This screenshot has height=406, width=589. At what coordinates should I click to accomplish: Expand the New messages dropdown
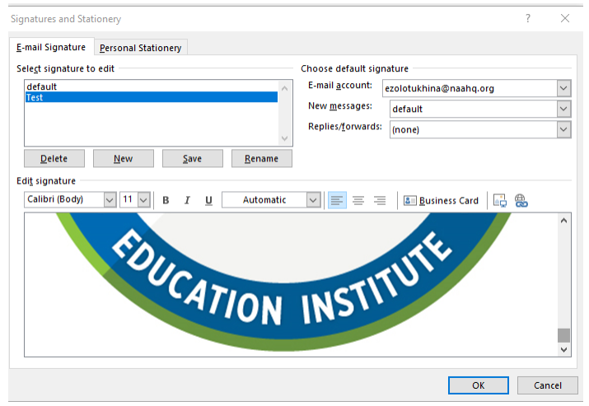coord(563,109)
